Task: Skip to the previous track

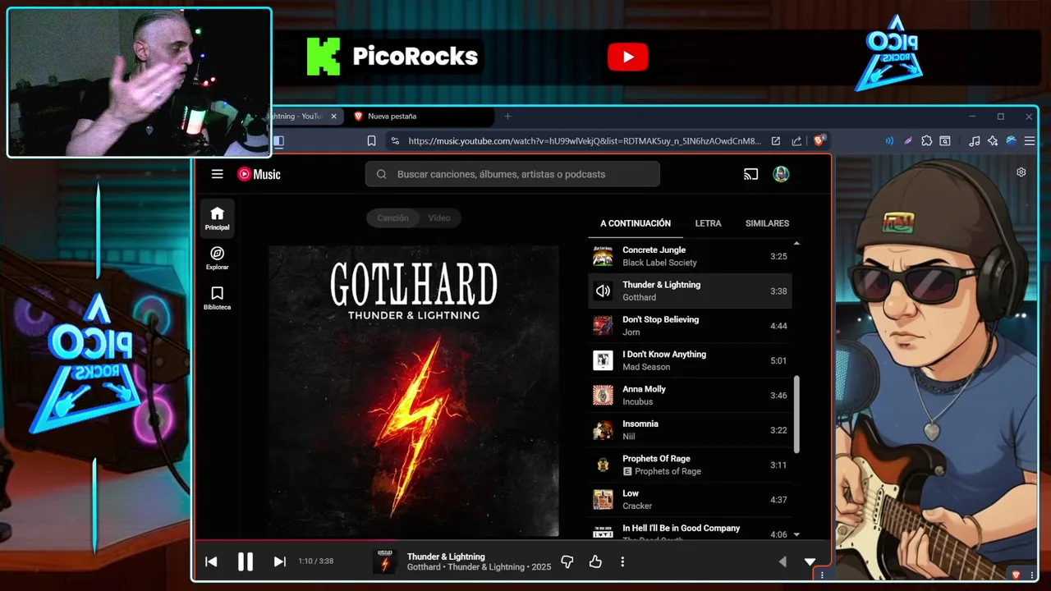Action: (x=211, y=561)
